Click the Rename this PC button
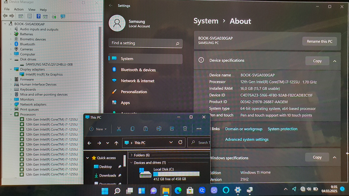 (319, 41)
